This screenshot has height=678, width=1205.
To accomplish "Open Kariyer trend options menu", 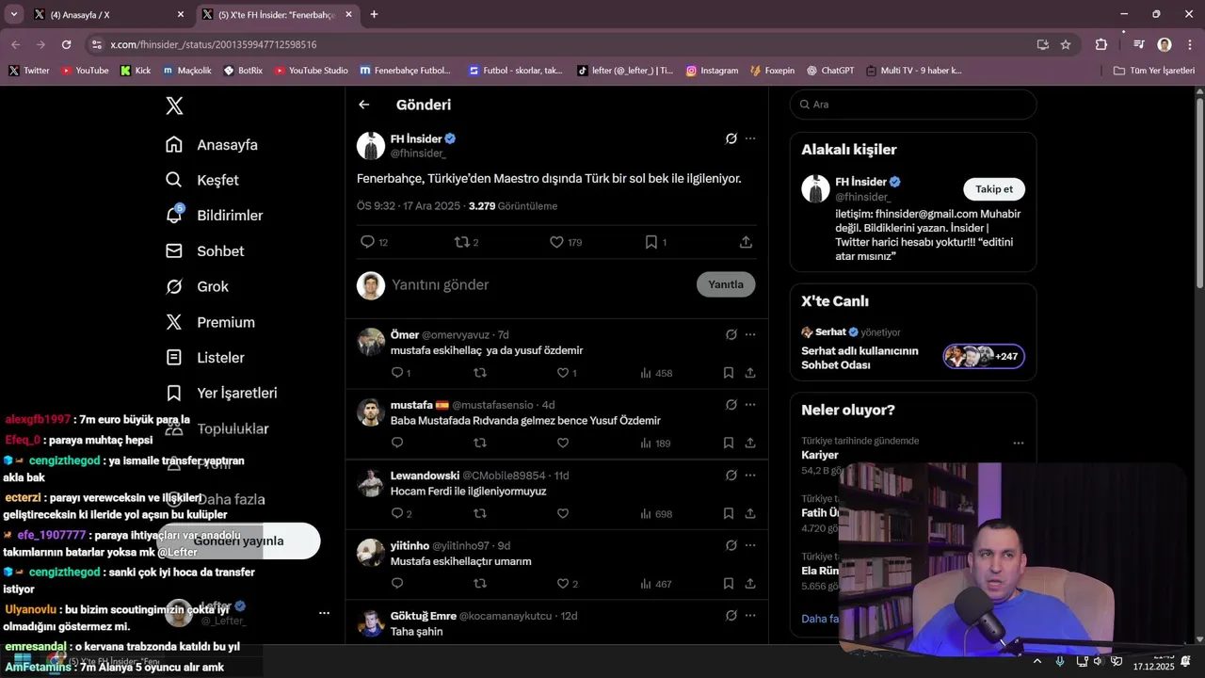I will tap(1019, 442).
